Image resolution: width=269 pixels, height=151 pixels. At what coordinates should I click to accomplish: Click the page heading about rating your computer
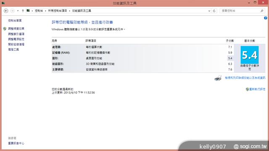(x=82, y=22)
